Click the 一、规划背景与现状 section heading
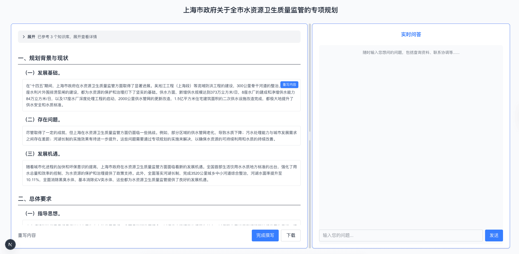 pos(43,58)
